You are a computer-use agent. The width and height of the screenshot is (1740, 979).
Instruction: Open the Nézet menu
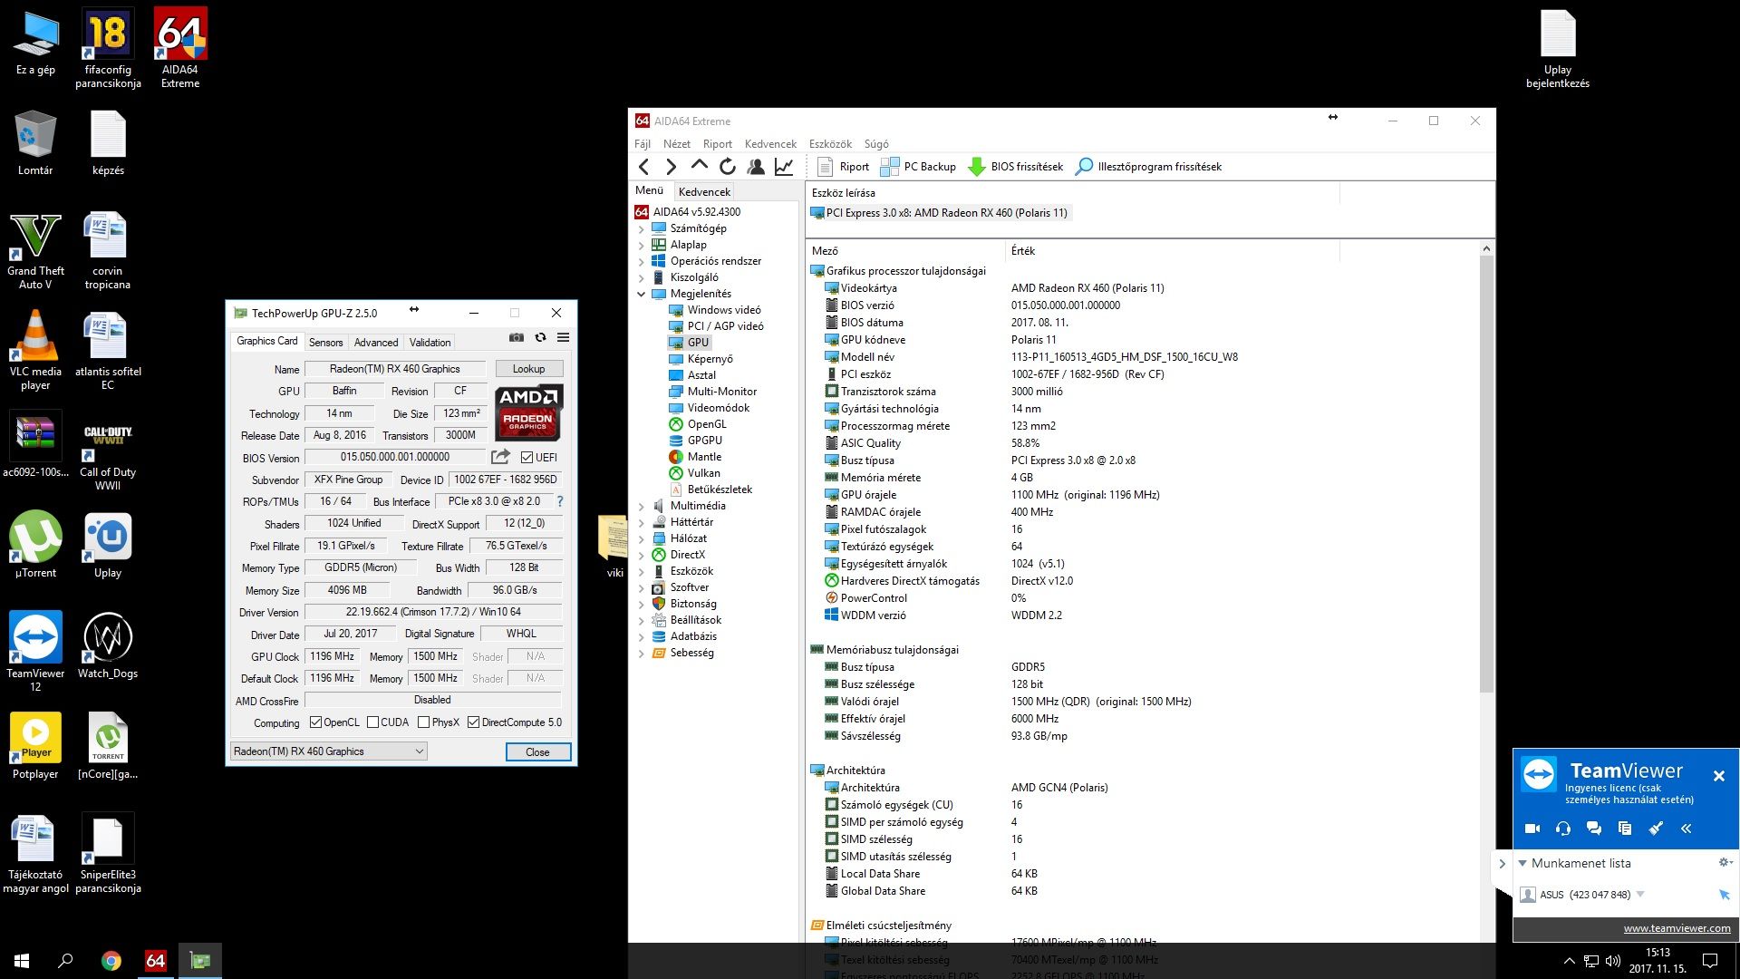click(x=677, y=144)
